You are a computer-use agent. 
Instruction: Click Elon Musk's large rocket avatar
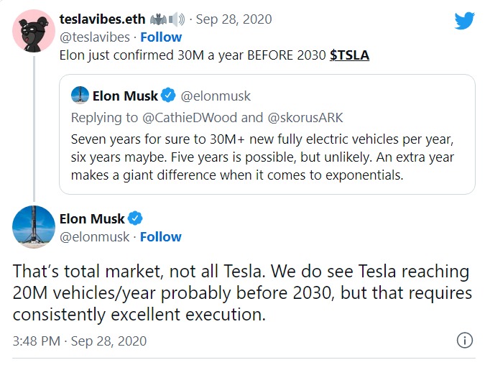pyautogui.click(x=34, y=227)
